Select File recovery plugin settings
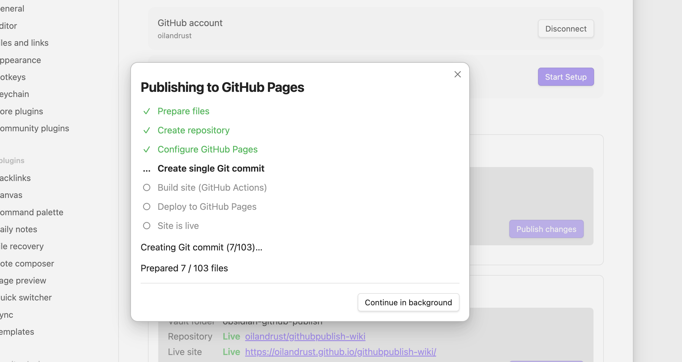The image size is (682, 362). 22,246
